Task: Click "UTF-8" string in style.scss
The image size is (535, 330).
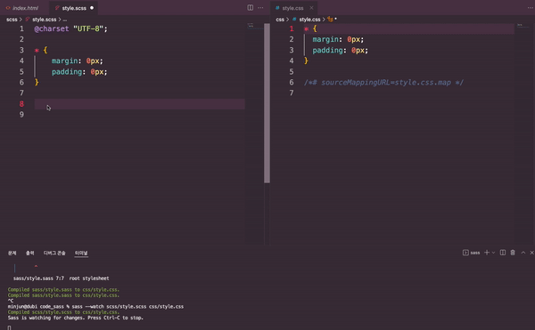Action: [88, 28]
